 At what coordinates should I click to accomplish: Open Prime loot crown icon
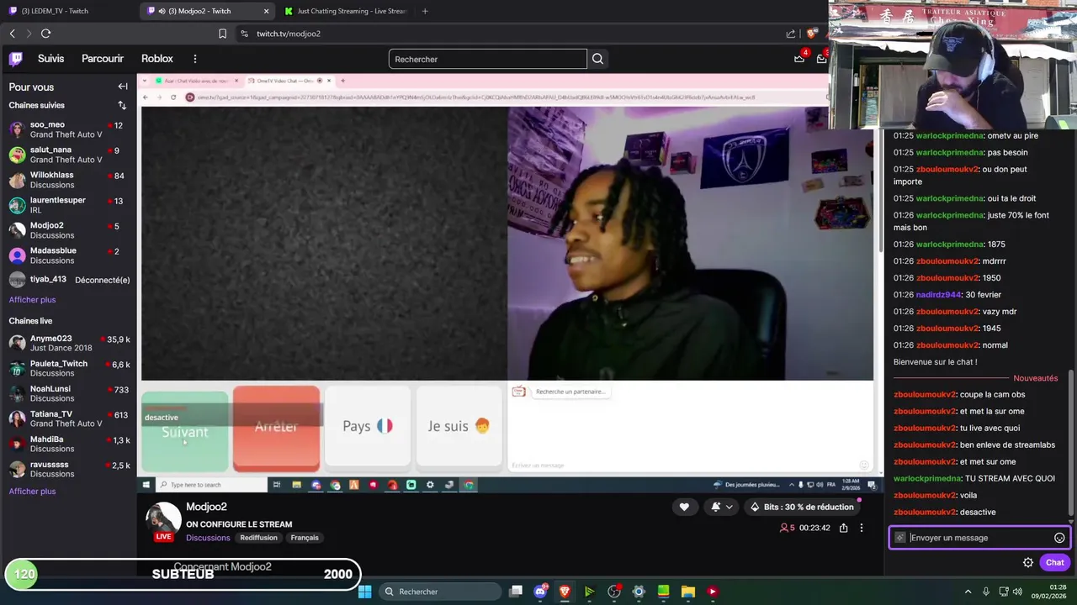[x=799, y=59]
